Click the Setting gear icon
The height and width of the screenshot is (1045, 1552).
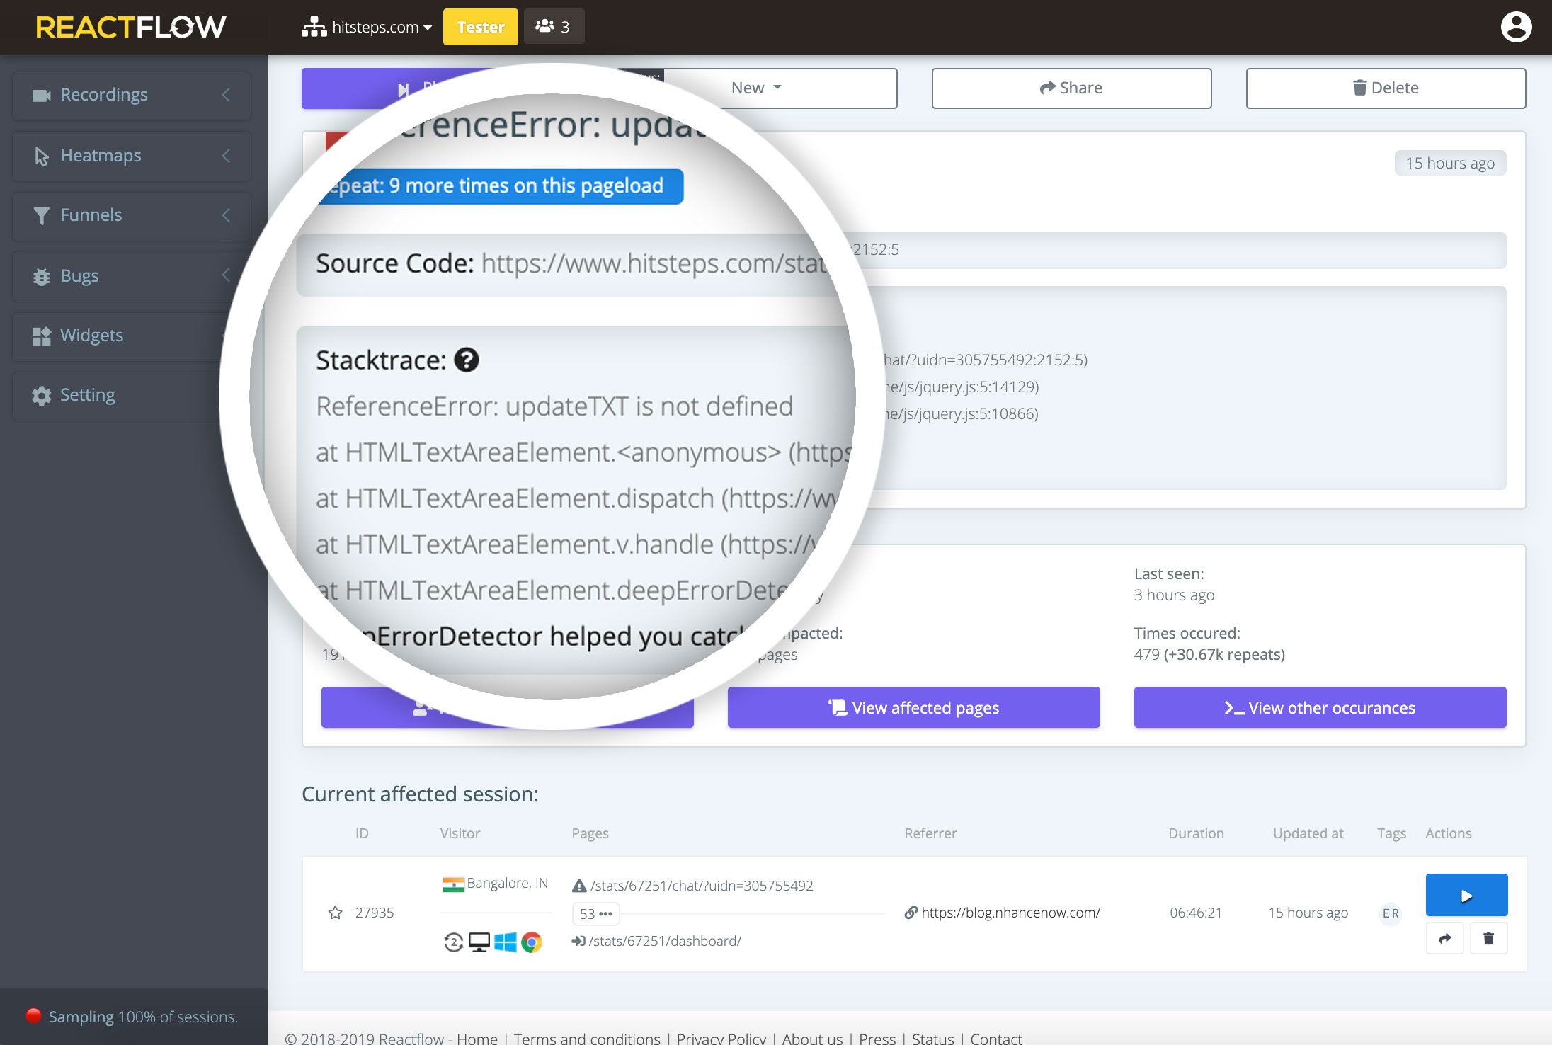tap(41, 395)
